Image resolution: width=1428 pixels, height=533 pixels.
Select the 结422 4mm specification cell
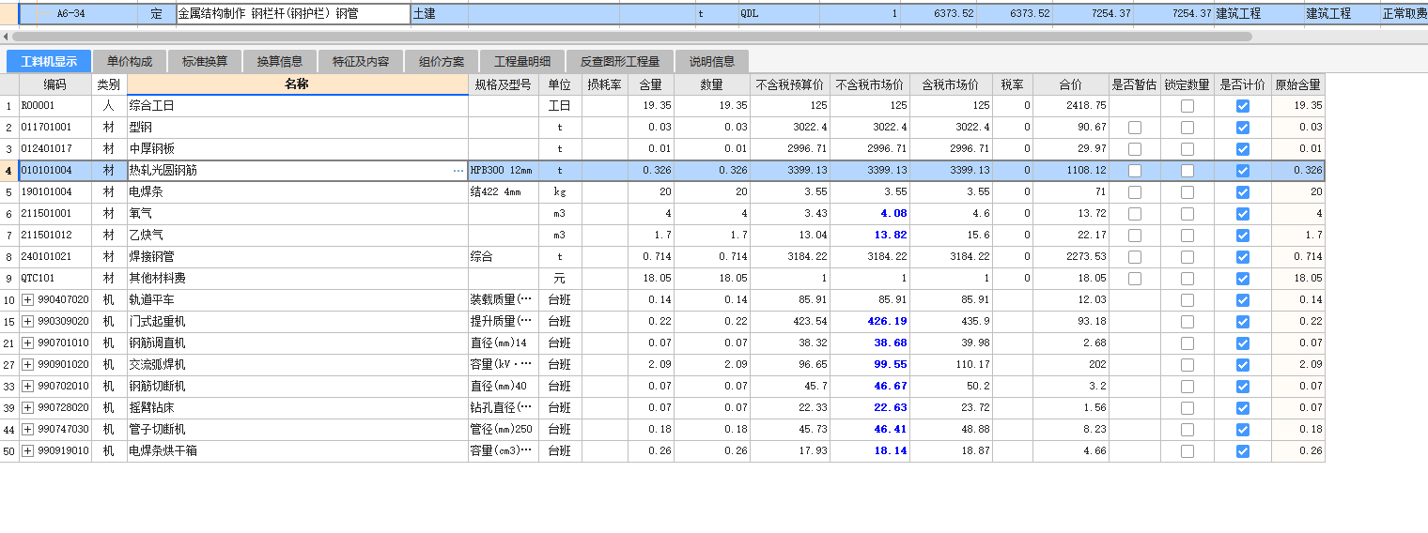(504, 192)
